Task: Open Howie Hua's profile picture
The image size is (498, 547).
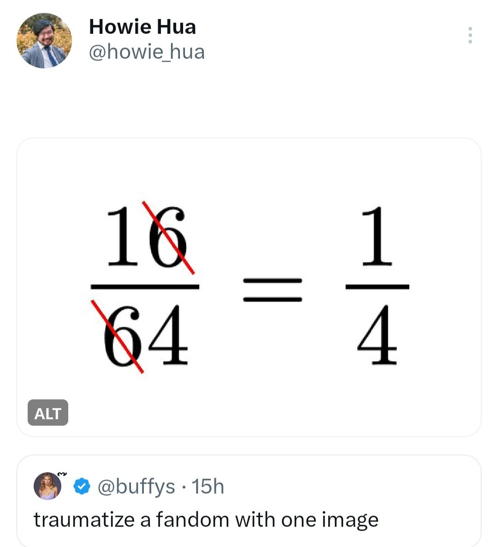Action: pos(44,41)
